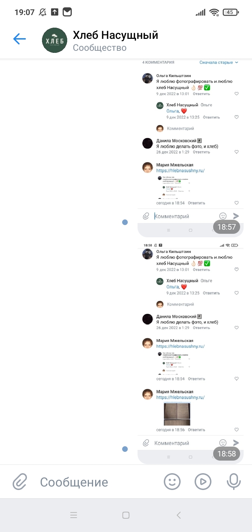Tap the Wi-Fi icon in status bar
The width and height of the screenshot is (252, 532).
click(x=214, y=12)
